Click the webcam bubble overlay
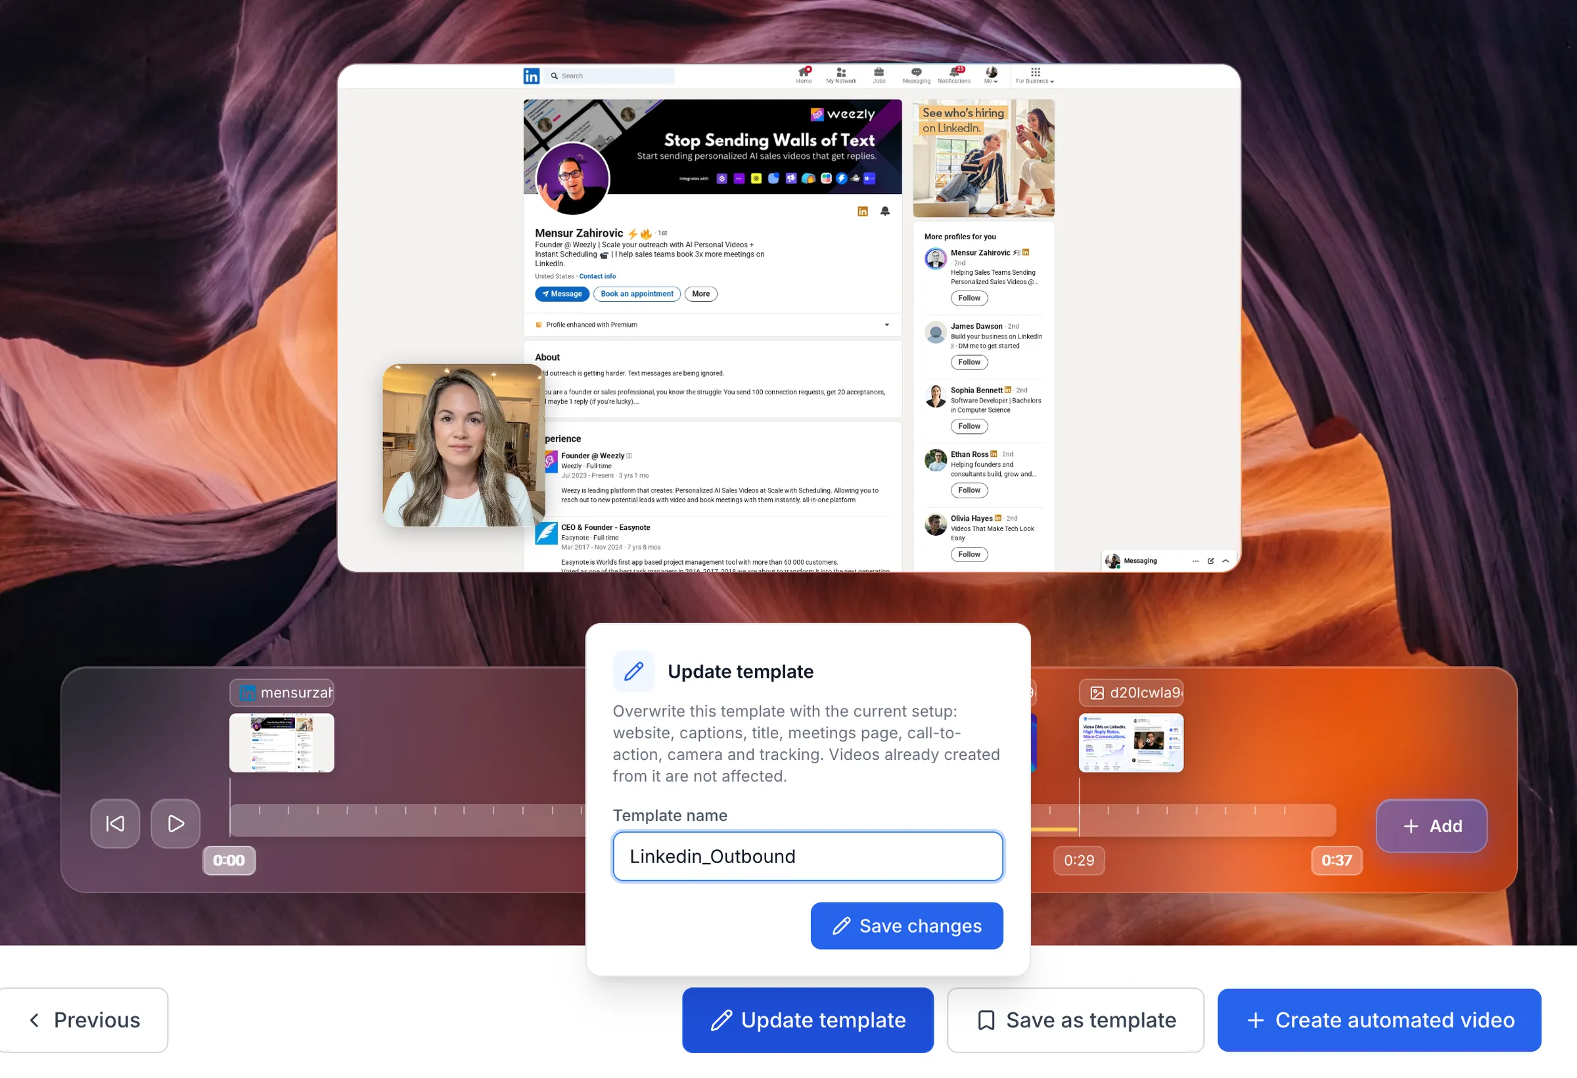 tap(463, 445)
